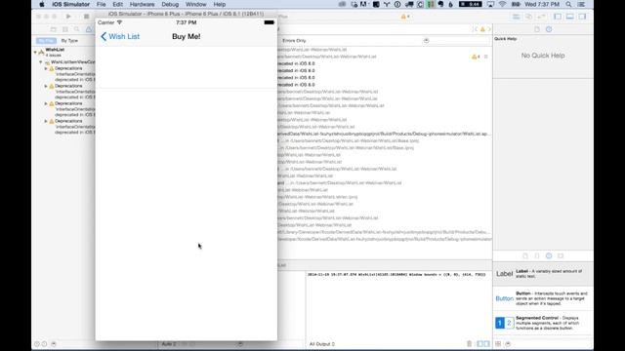
Task: Open the Window menu
Action: click(x=195, y=4)
